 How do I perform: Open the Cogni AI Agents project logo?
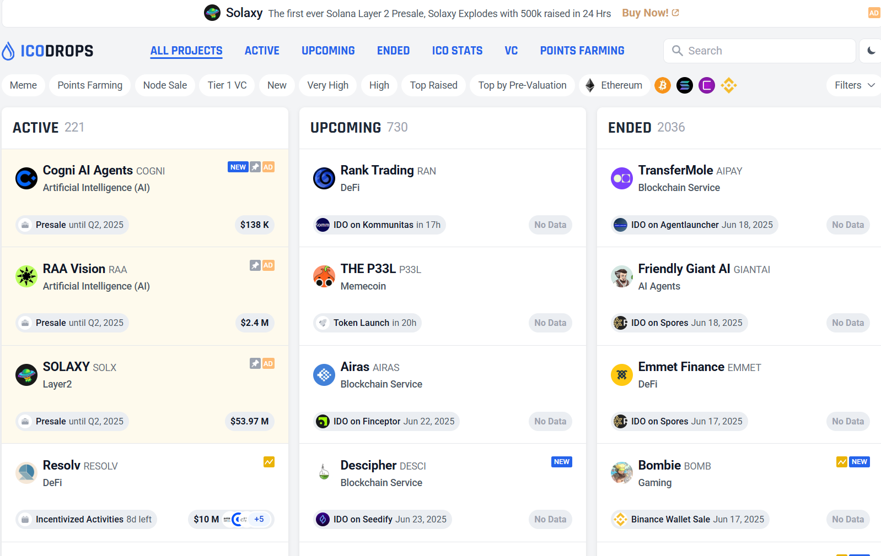tap(26, 178)
